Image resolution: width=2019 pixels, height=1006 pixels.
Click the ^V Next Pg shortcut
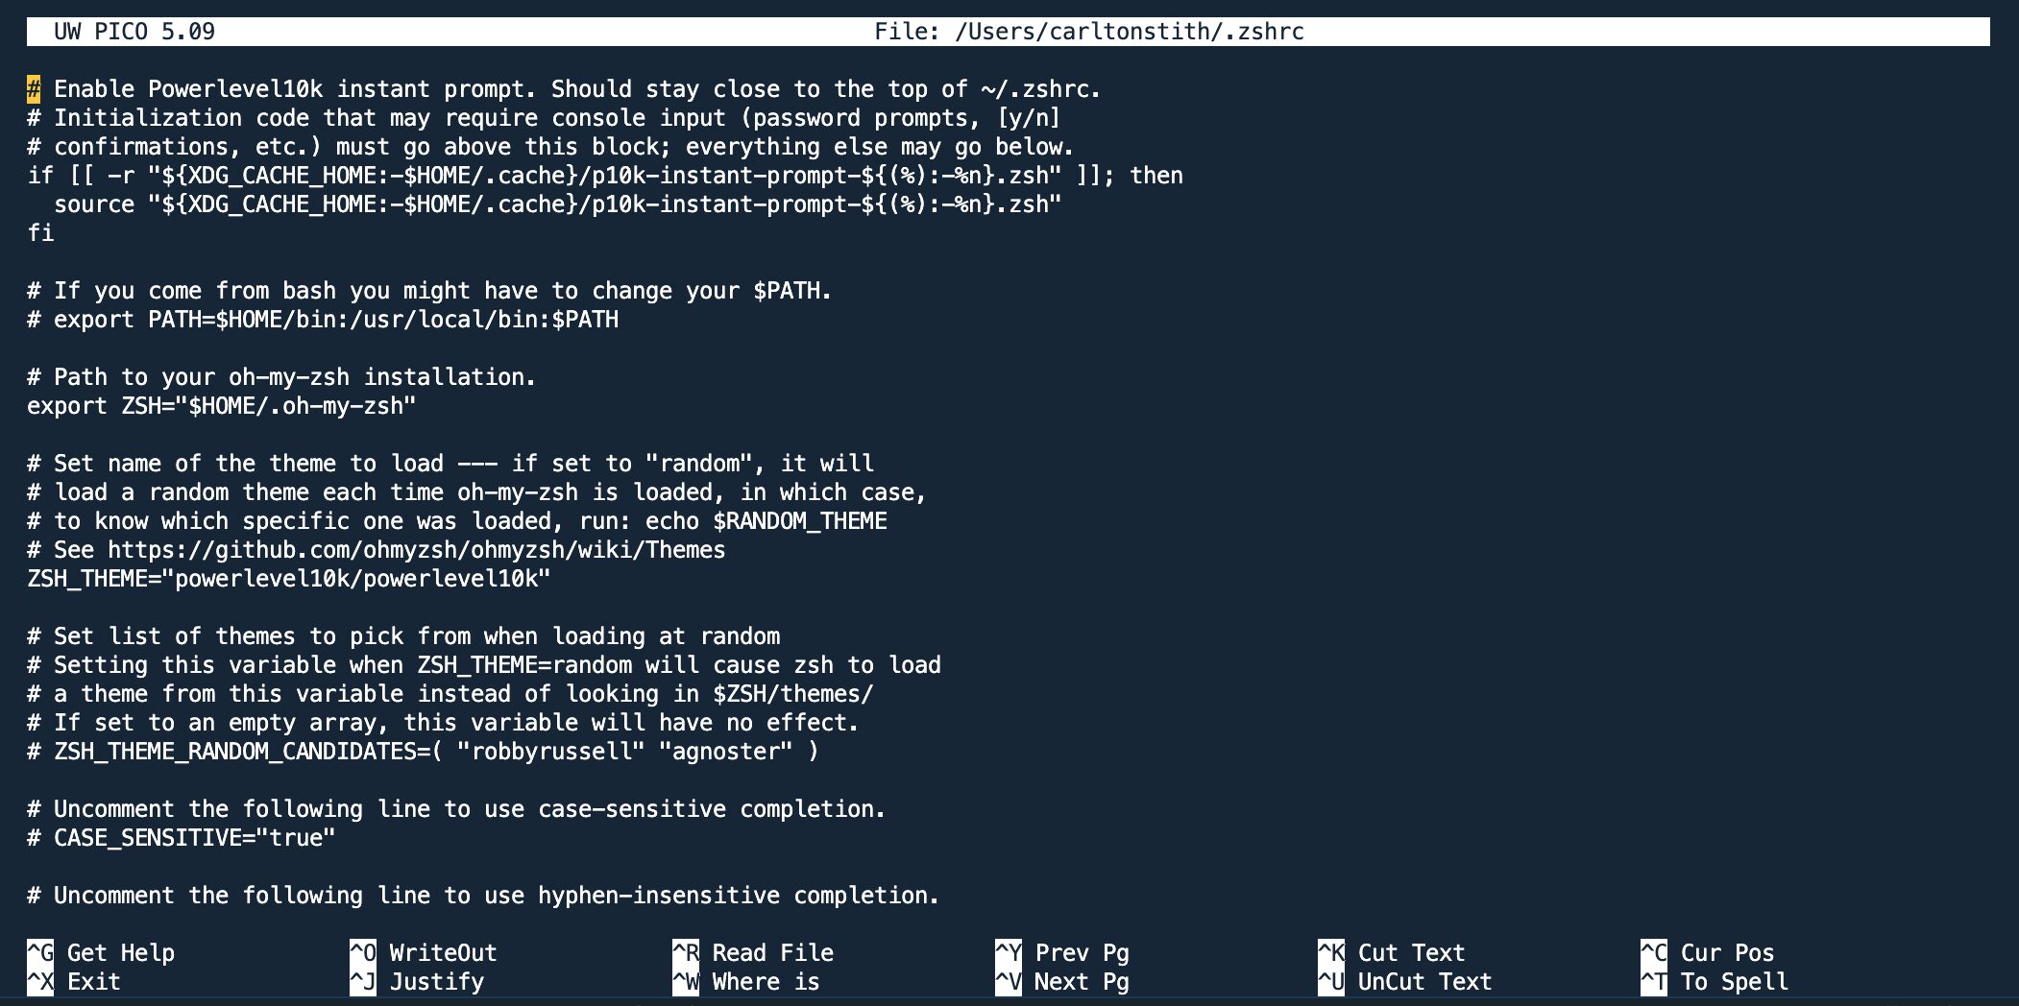(x=1062, y=981)
